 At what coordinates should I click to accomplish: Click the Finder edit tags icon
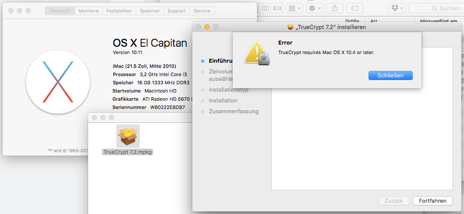coord(355,8)
